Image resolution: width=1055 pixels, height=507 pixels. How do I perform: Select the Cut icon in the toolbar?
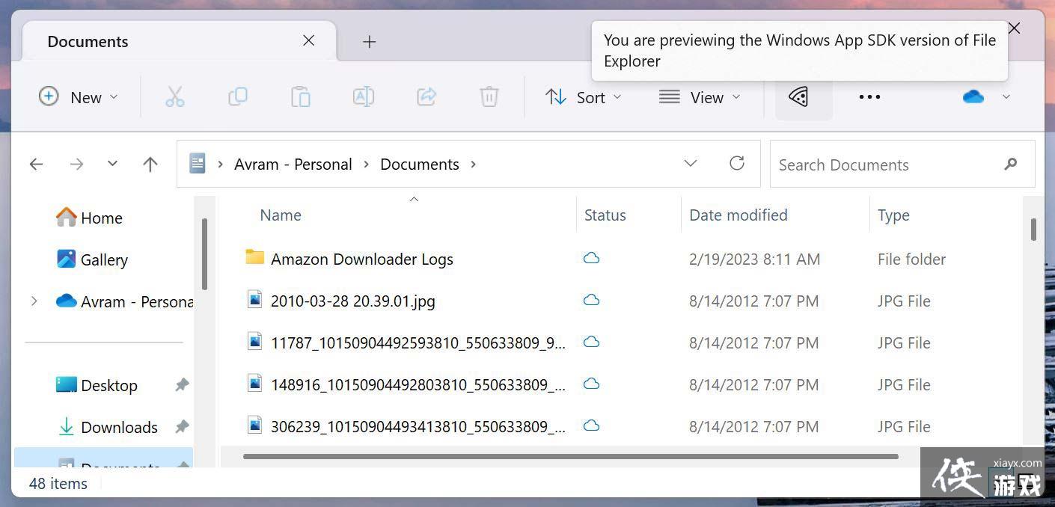(x=175, y=96)
